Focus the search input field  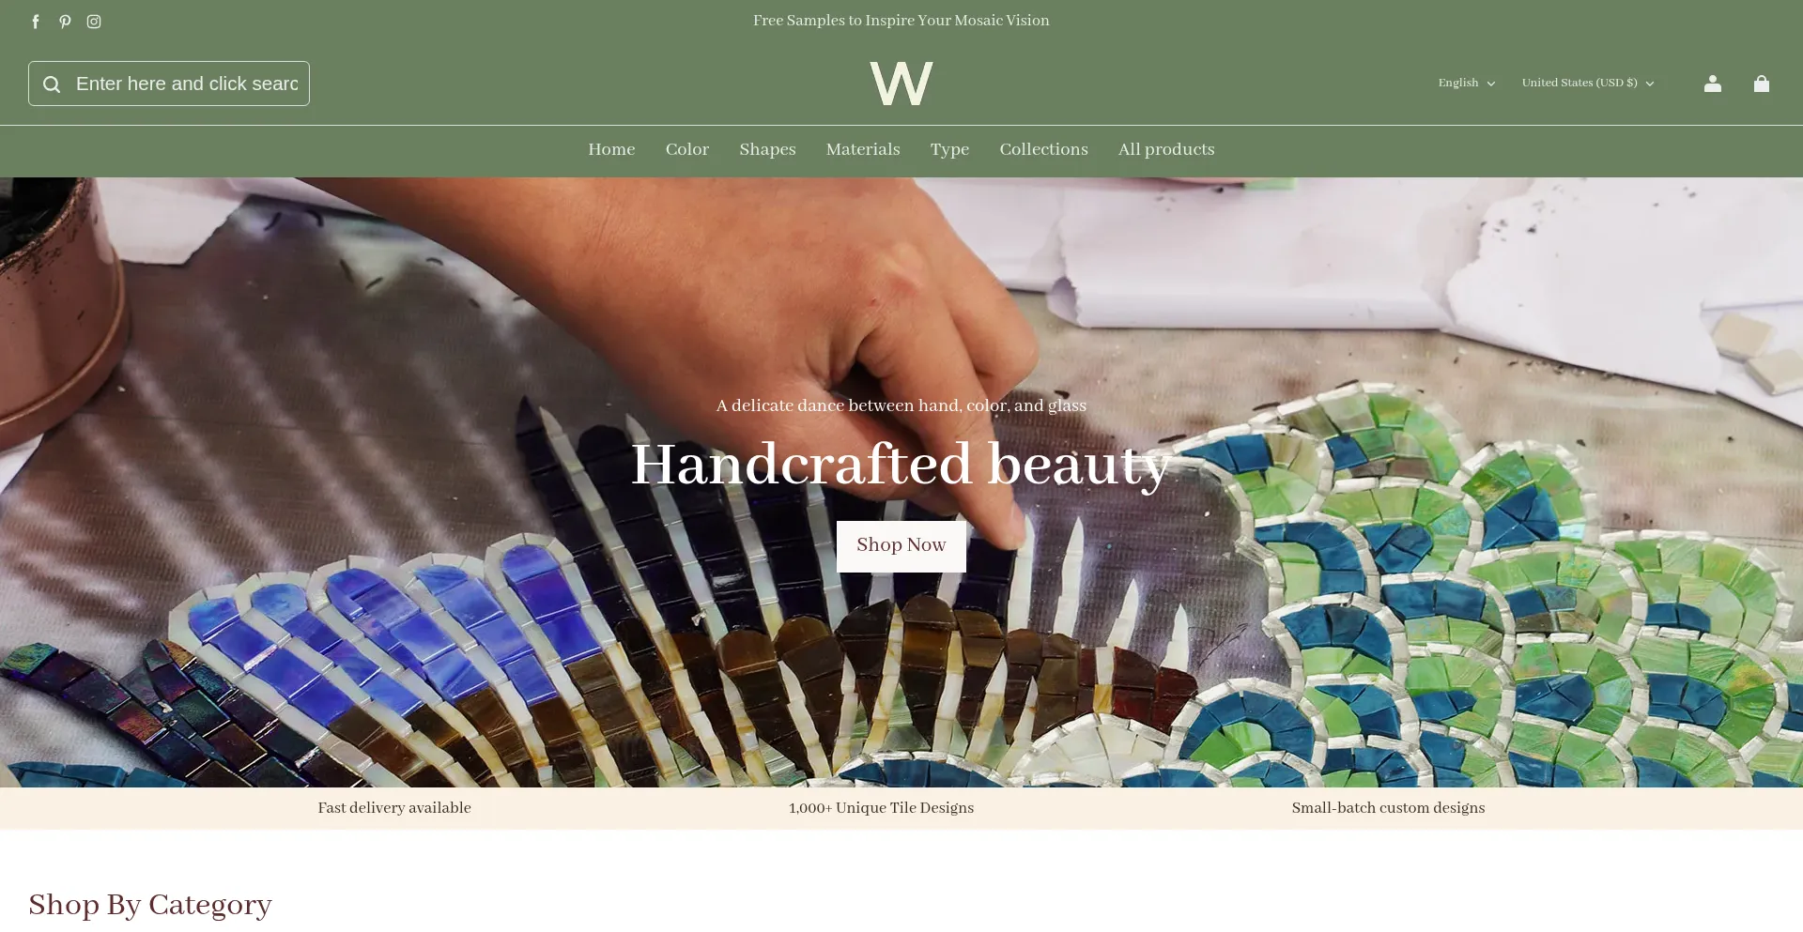coord(187,84)
